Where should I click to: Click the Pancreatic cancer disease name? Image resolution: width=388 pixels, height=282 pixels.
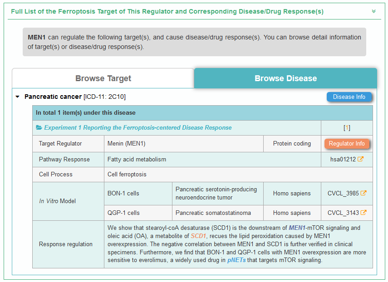click(x=53, y=97)
